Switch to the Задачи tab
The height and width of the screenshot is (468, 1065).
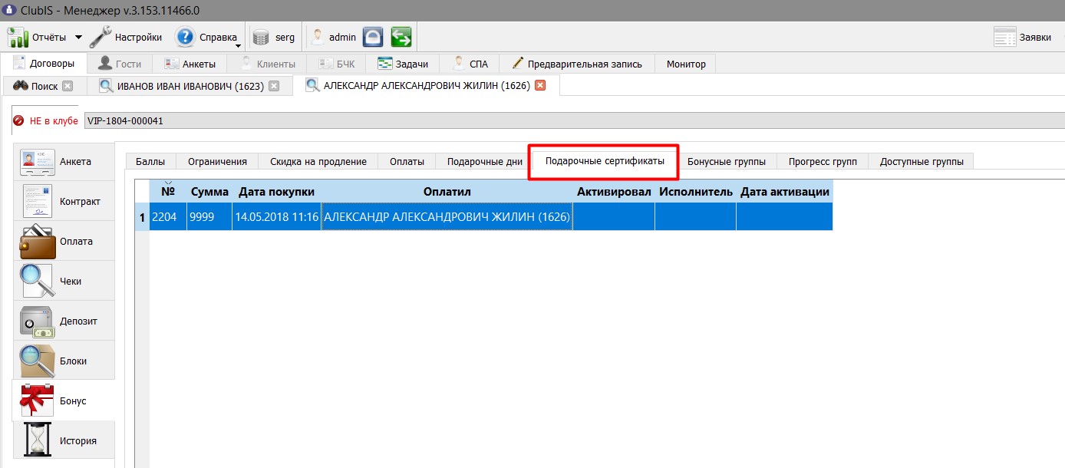coord(402,64)
